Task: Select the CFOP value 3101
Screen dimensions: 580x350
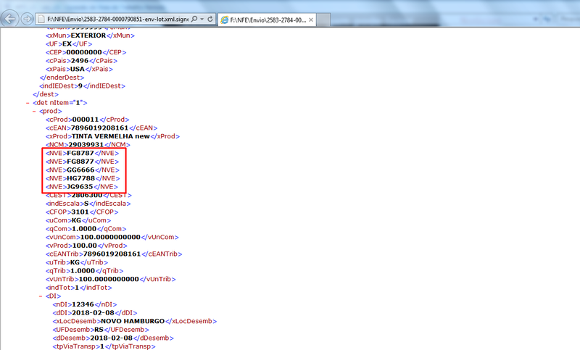Action: (80, 212)
